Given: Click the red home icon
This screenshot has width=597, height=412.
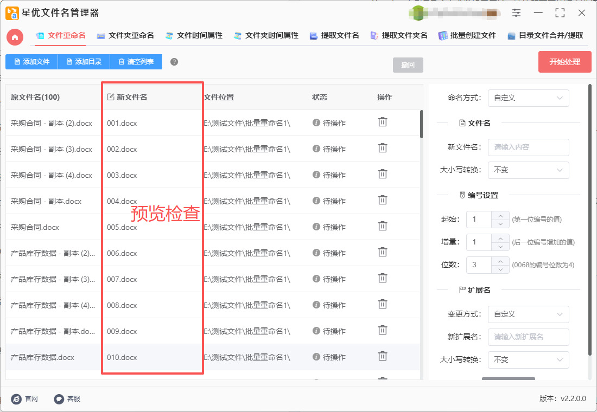Looking at the screenshot, I should point(15,37).
